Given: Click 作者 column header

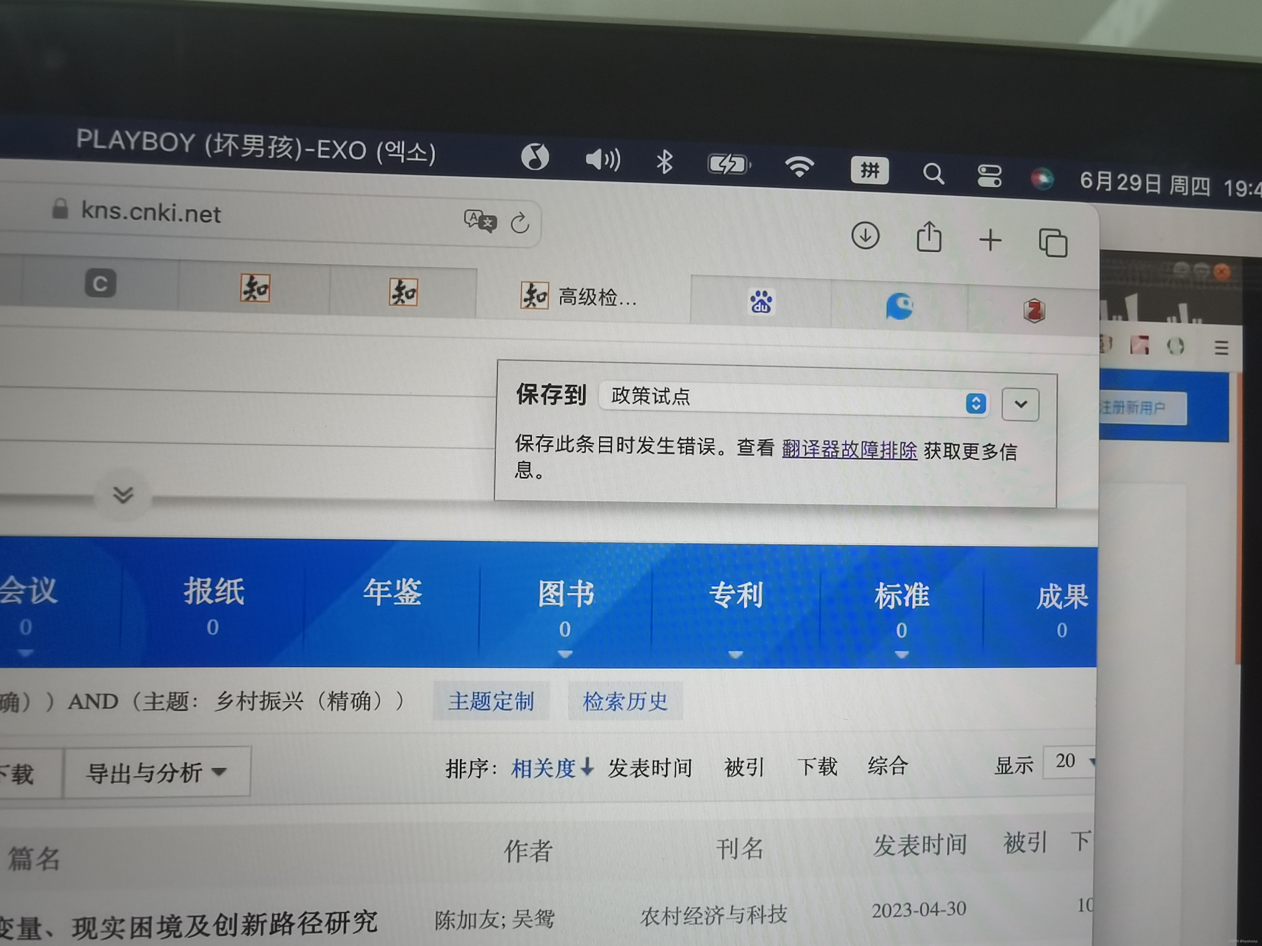Looking at the screenshot, I should point(528,851).
